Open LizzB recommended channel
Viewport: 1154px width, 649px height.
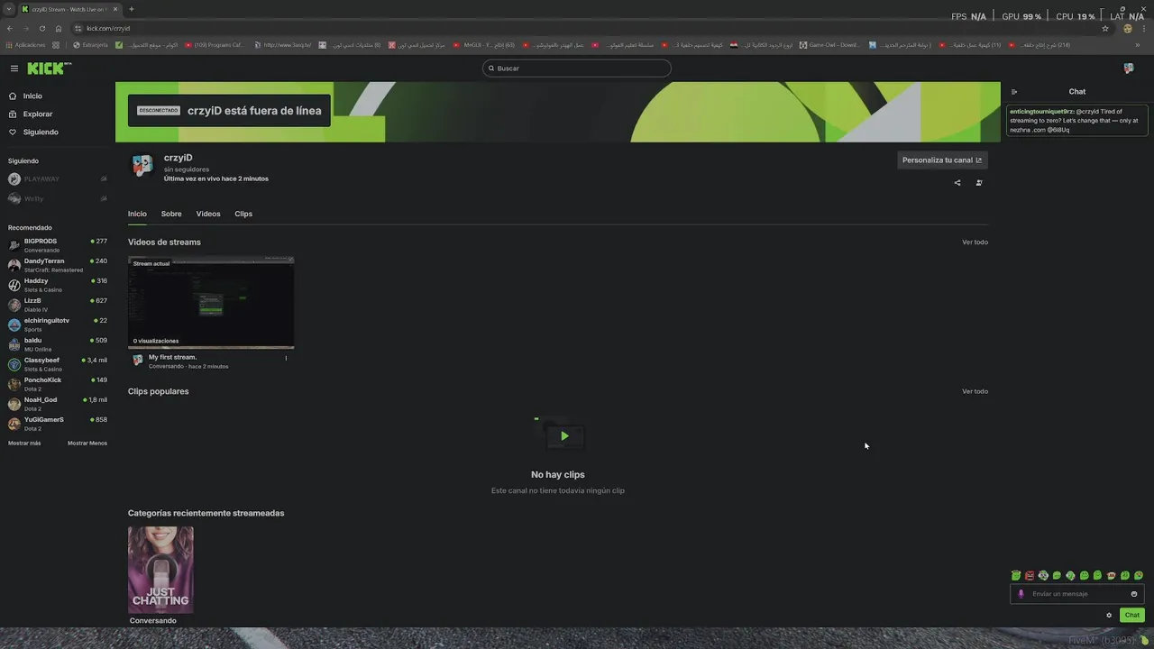[58, 305]
